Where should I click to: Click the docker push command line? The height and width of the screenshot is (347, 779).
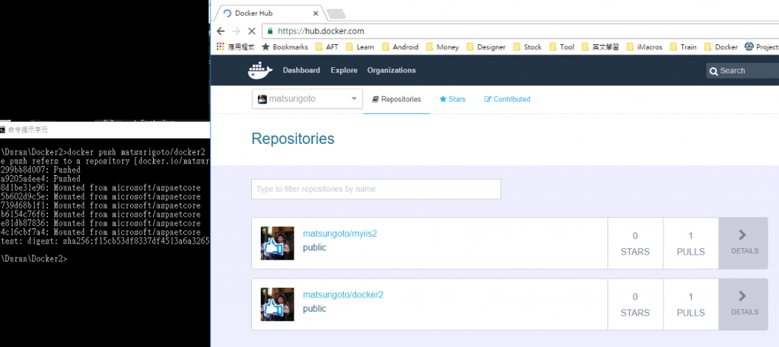103,152
